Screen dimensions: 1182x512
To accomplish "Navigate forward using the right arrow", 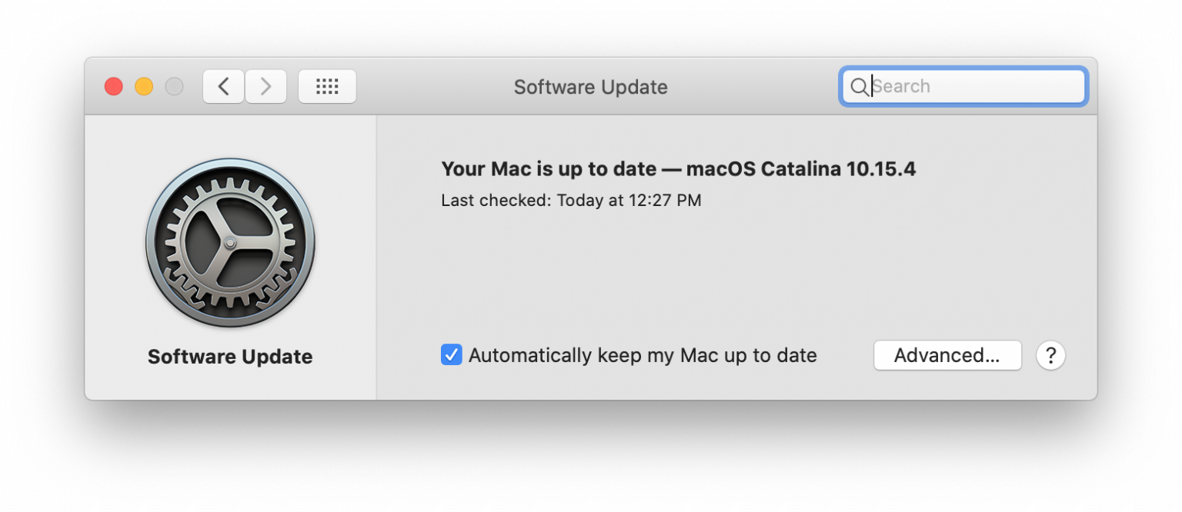I will click(265, 86).
